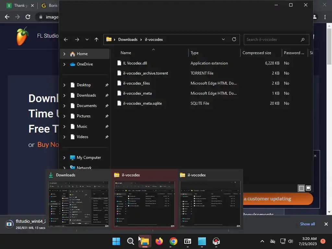Open Music in the navigation pane

82,126
